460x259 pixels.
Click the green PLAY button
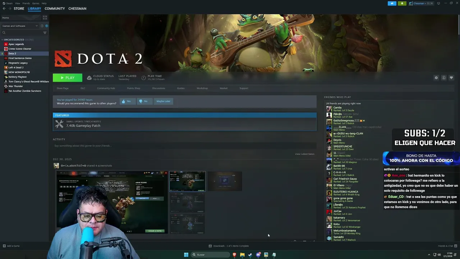[x=68, y=78]
